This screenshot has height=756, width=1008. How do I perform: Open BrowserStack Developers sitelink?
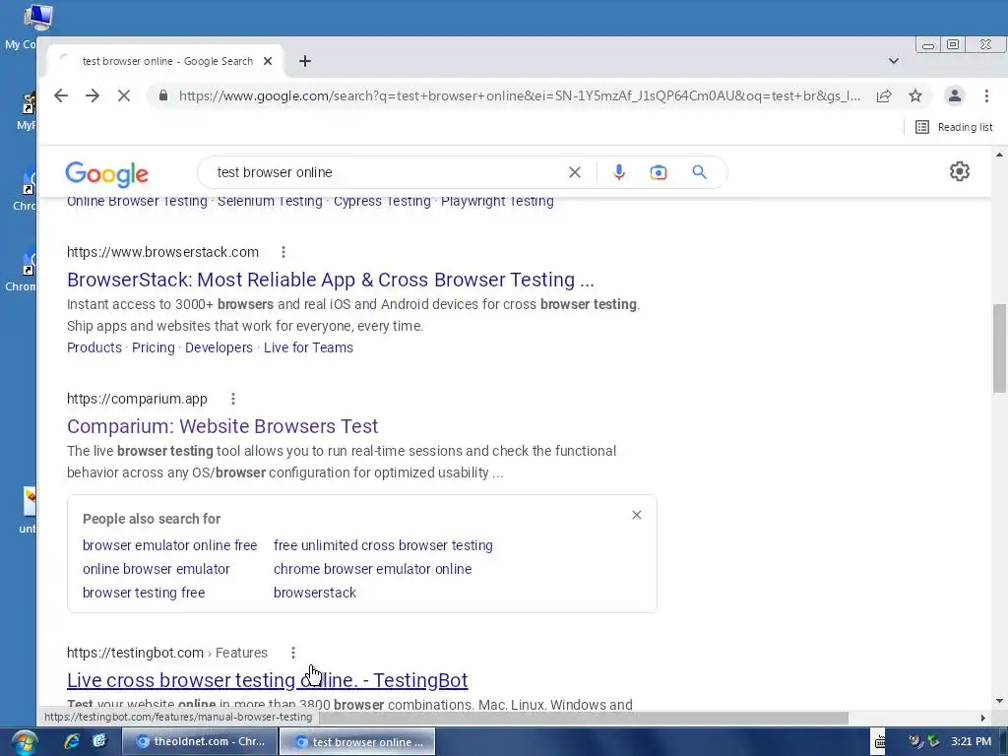point(219,347)
